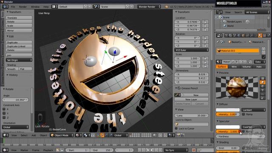Select the rotate manipulator icon
Viewport: 272px width, 153px height.
pos(107,135)
